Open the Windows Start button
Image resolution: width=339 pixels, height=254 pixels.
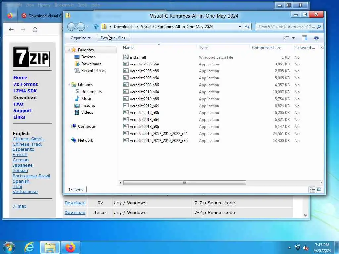tap(9, 247)
